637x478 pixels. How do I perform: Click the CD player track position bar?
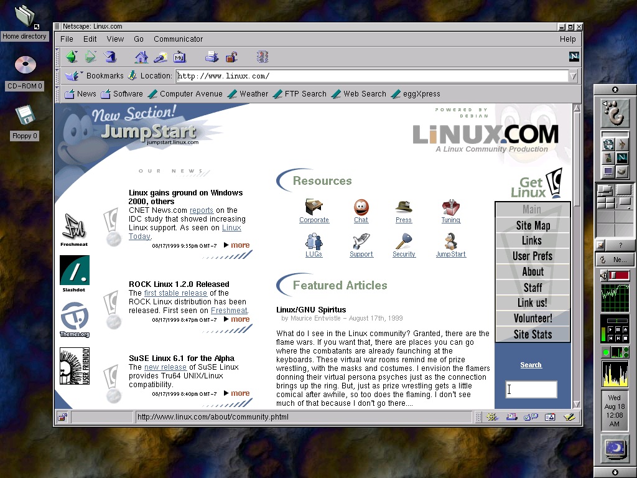pos(616,321)
